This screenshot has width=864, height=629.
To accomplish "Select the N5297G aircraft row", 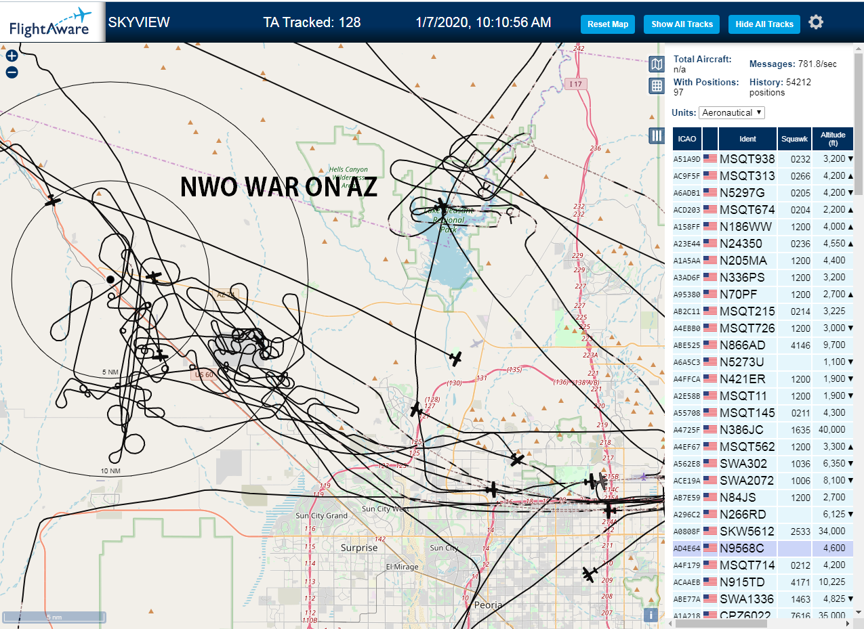I will click(x=764, y=193).
